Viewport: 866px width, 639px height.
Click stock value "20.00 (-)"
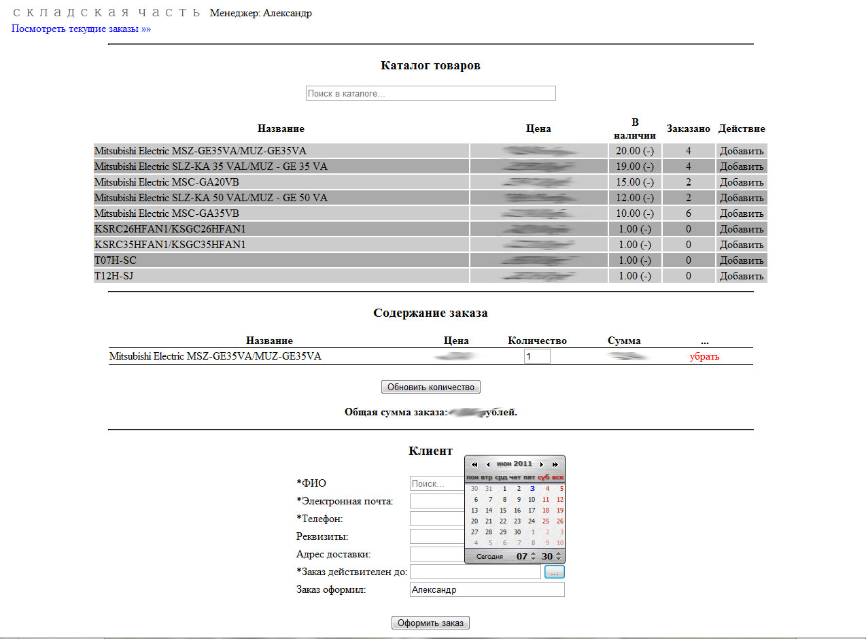634,151
